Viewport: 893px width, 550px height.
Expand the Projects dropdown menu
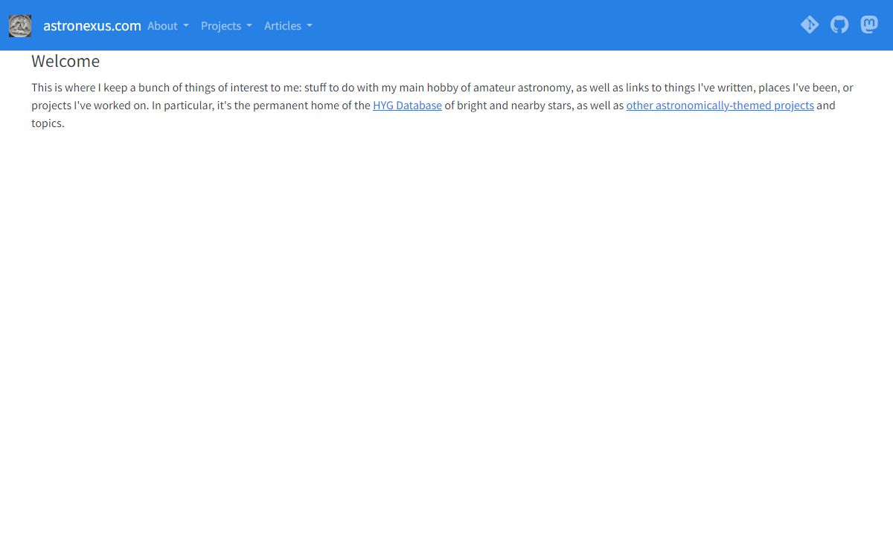[x=226, y=26]
